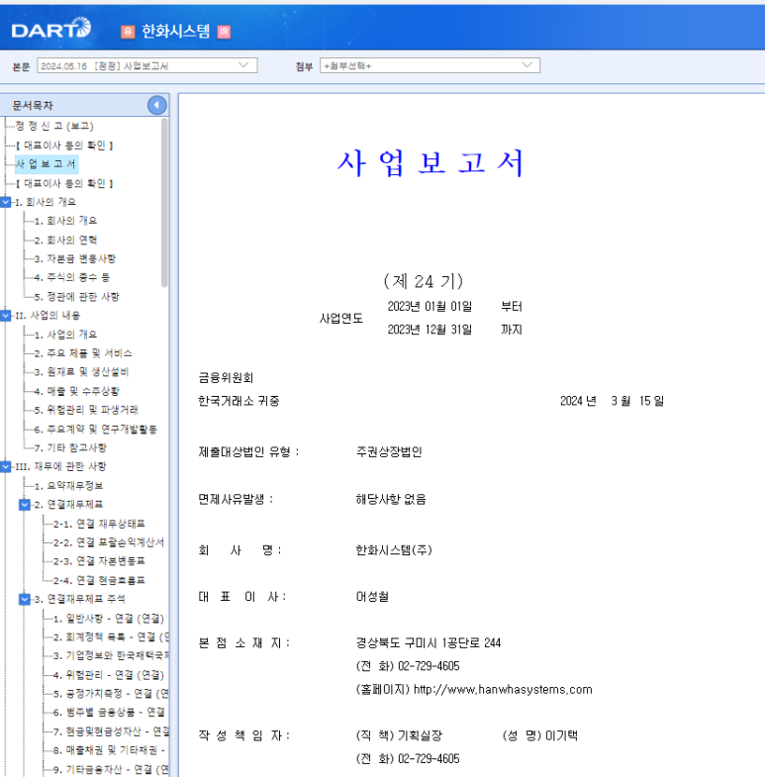Click the 주권상장법인 value text
This screenshot has height=777, width=765.
[389, 451]
